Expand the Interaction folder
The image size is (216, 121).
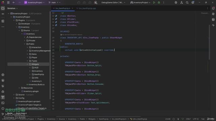[27, 47]
